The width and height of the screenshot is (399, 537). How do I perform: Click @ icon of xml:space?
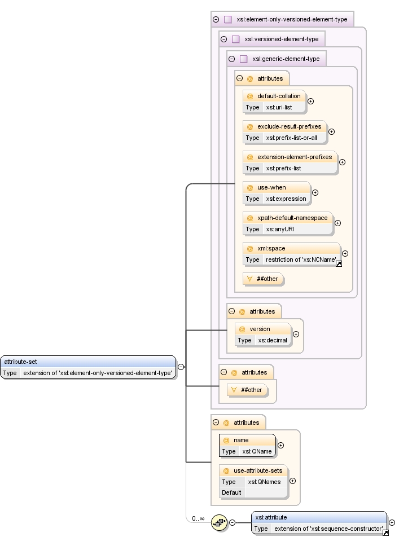click(x=250, y=249)
